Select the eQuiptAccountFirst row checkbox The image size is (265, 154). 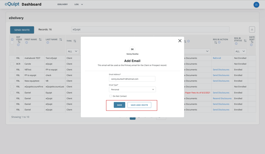coord(12,86)
